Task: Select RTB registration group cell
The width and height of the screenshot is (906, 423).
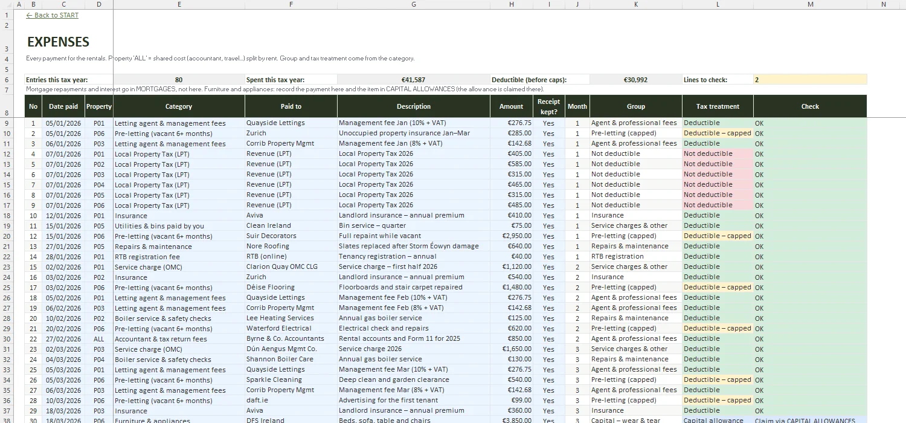Action: pyautogui.click(x=635, y=256)
